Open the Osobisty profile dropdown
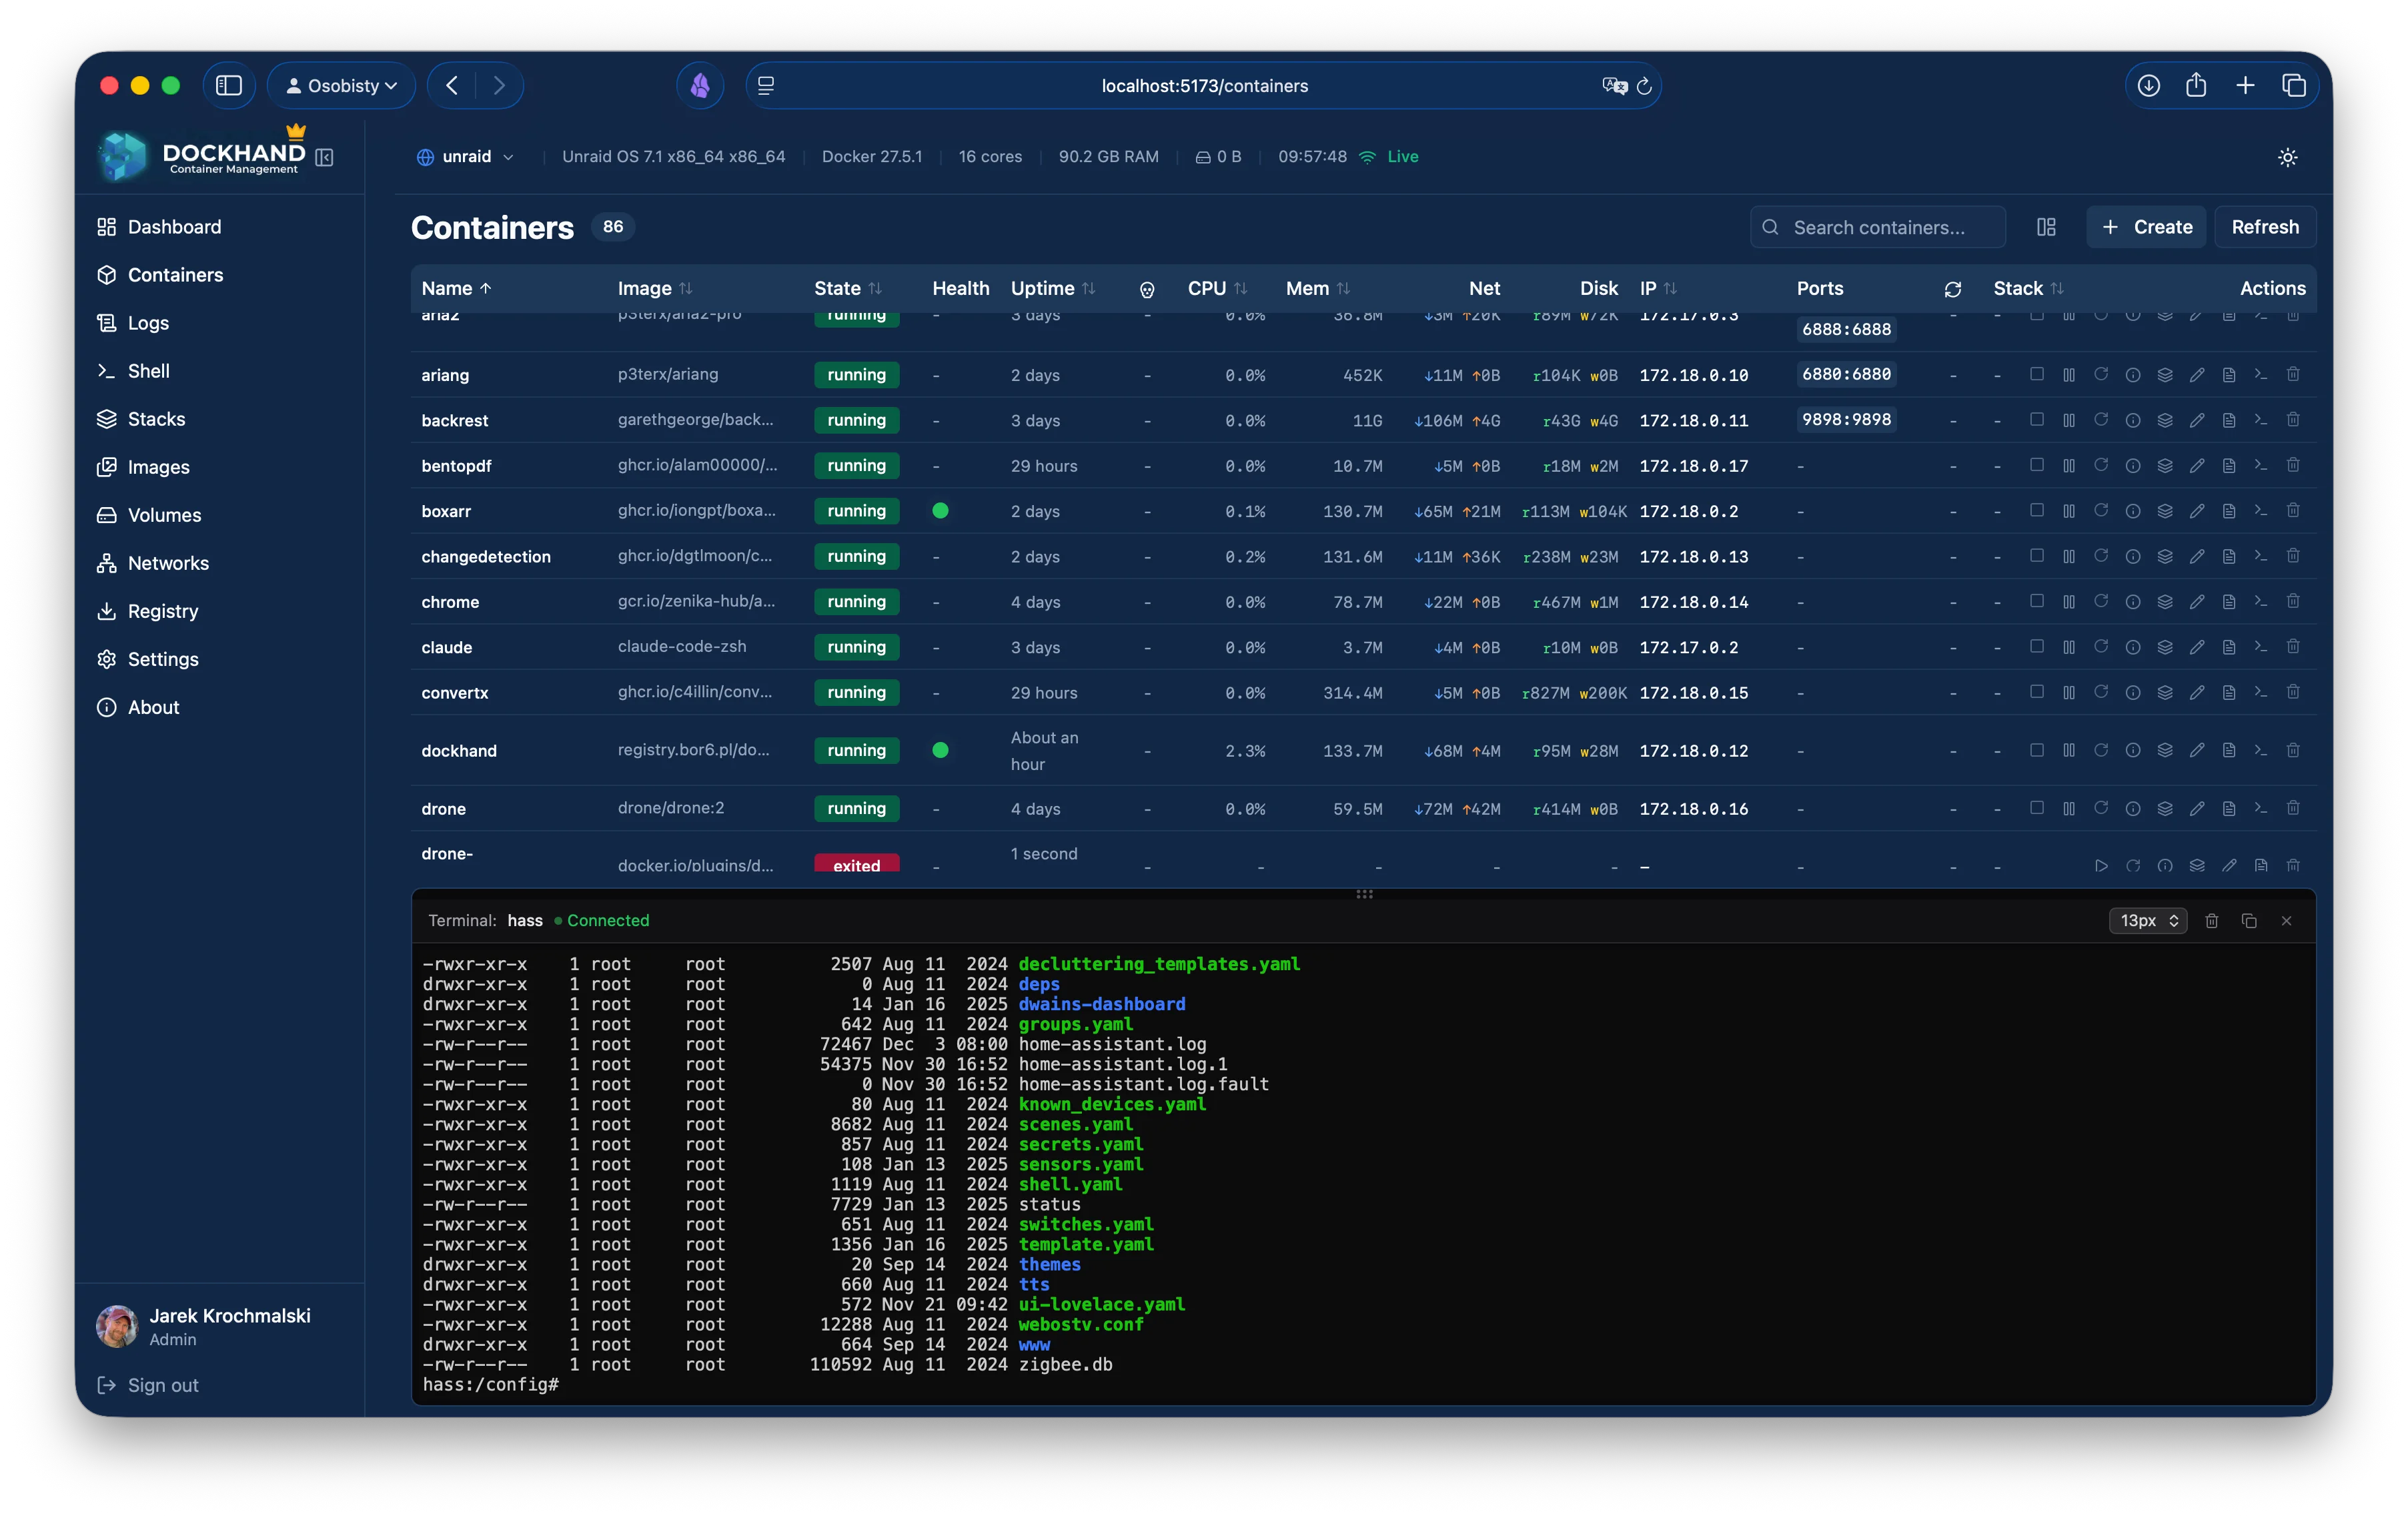2408x1516 pixels. [x=341, y=85]
